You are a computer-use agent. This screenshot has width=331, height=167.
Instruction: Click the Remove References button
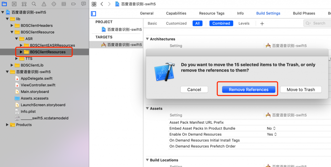[248, 90]
